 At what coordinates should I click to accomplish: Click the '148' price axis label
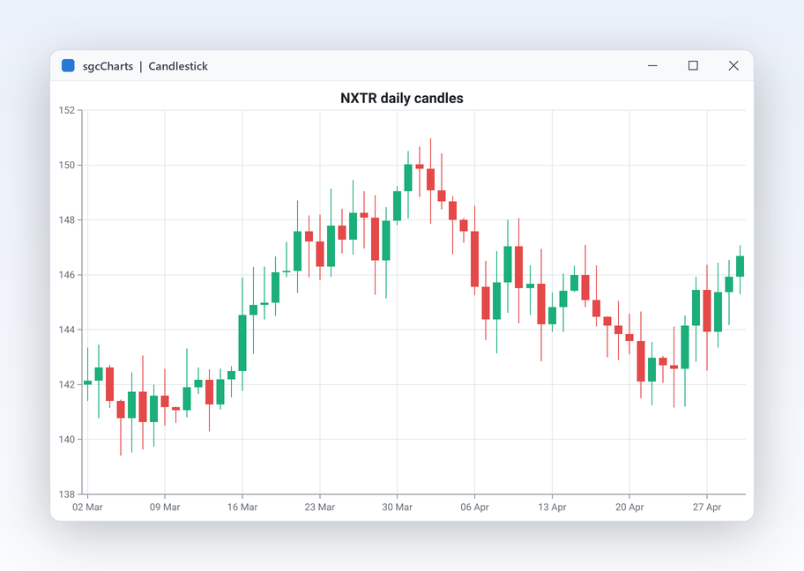pos(67,220)
